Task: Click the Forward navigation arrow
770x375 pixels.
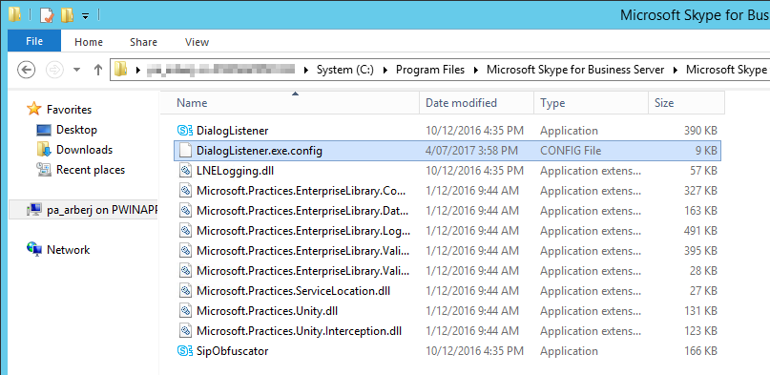Action: point(54,70)
